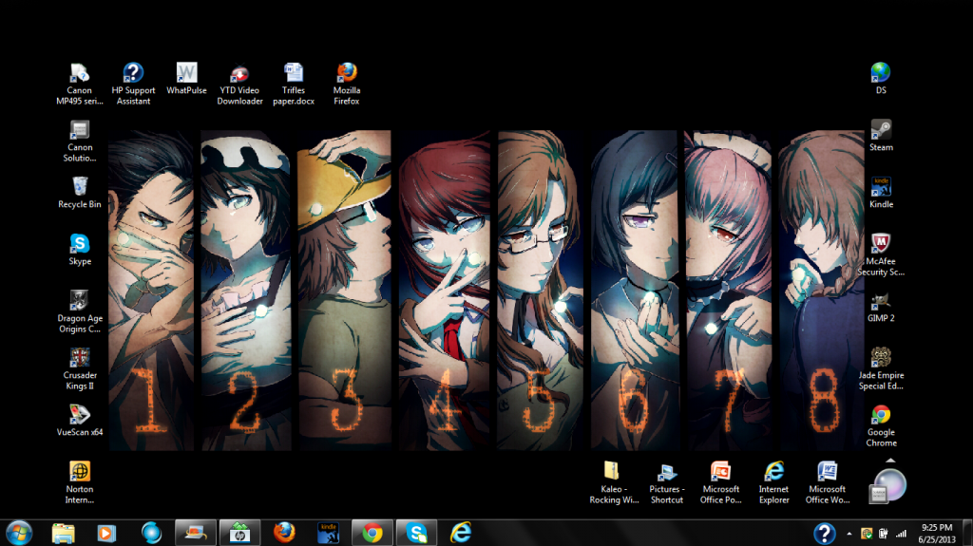973x546 pixels.
Task: Switch to Google Chrome in the taskbar
Action: point(372,532)
